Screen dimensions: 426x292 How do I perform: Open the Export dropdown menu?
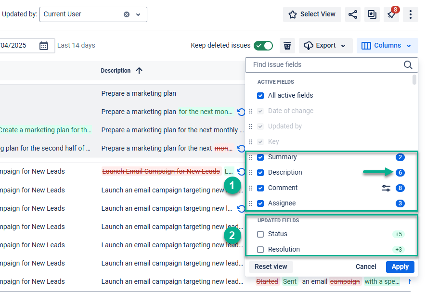[x=325, y=46]
